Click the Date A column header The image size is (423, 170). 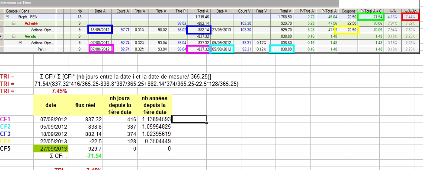(100, 11)
